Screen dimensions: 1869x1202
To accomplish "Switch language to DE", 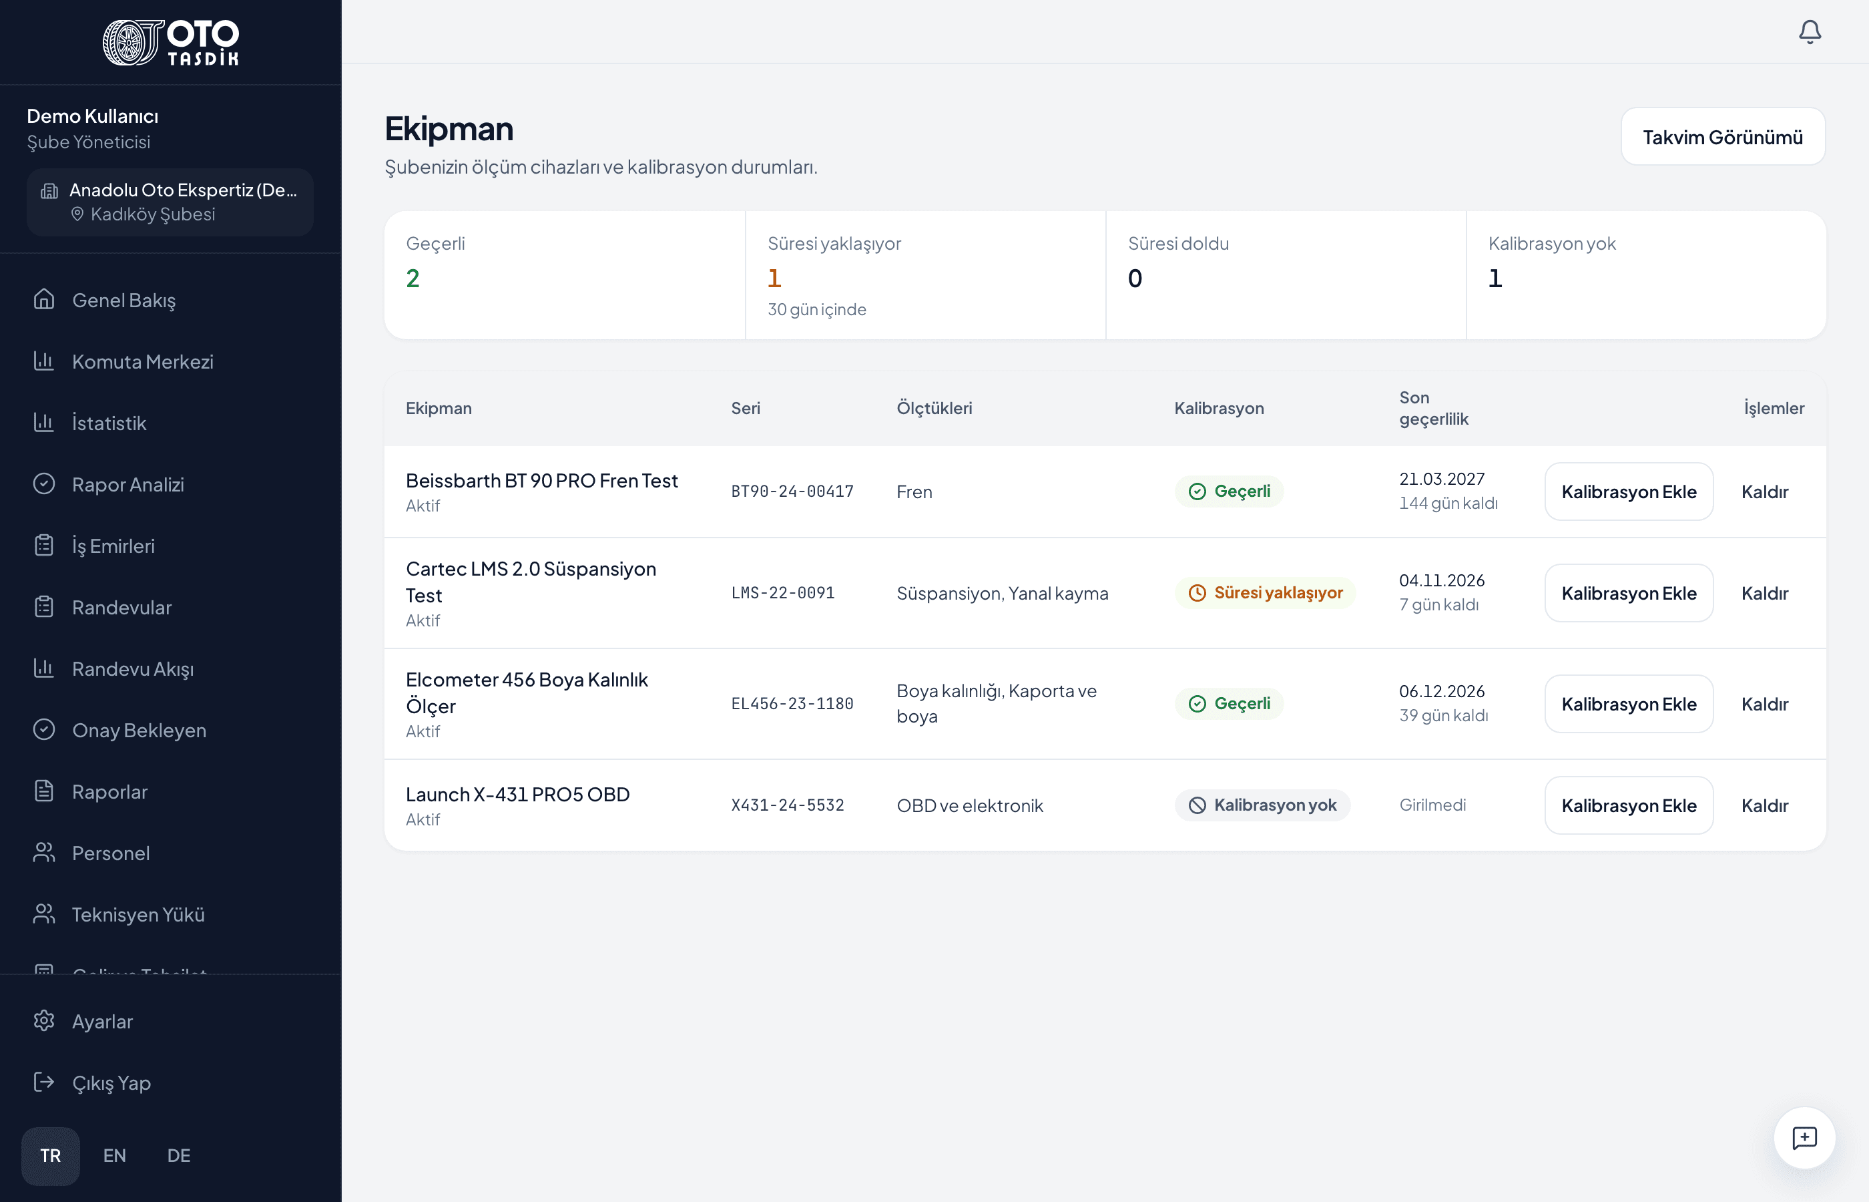I will click(179, 1156).
